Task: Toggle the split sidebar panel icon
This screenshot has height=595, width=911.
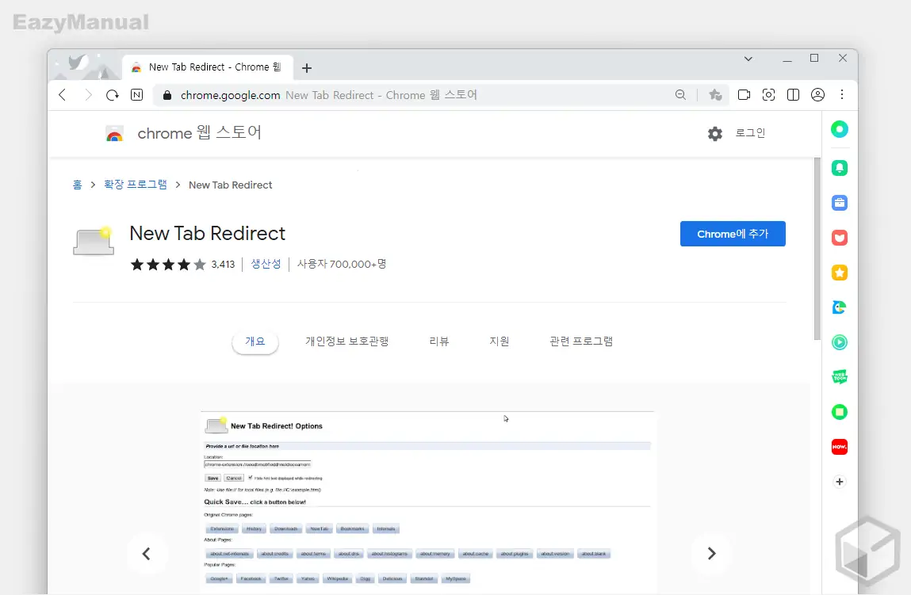Action: [x=793, y=94]
